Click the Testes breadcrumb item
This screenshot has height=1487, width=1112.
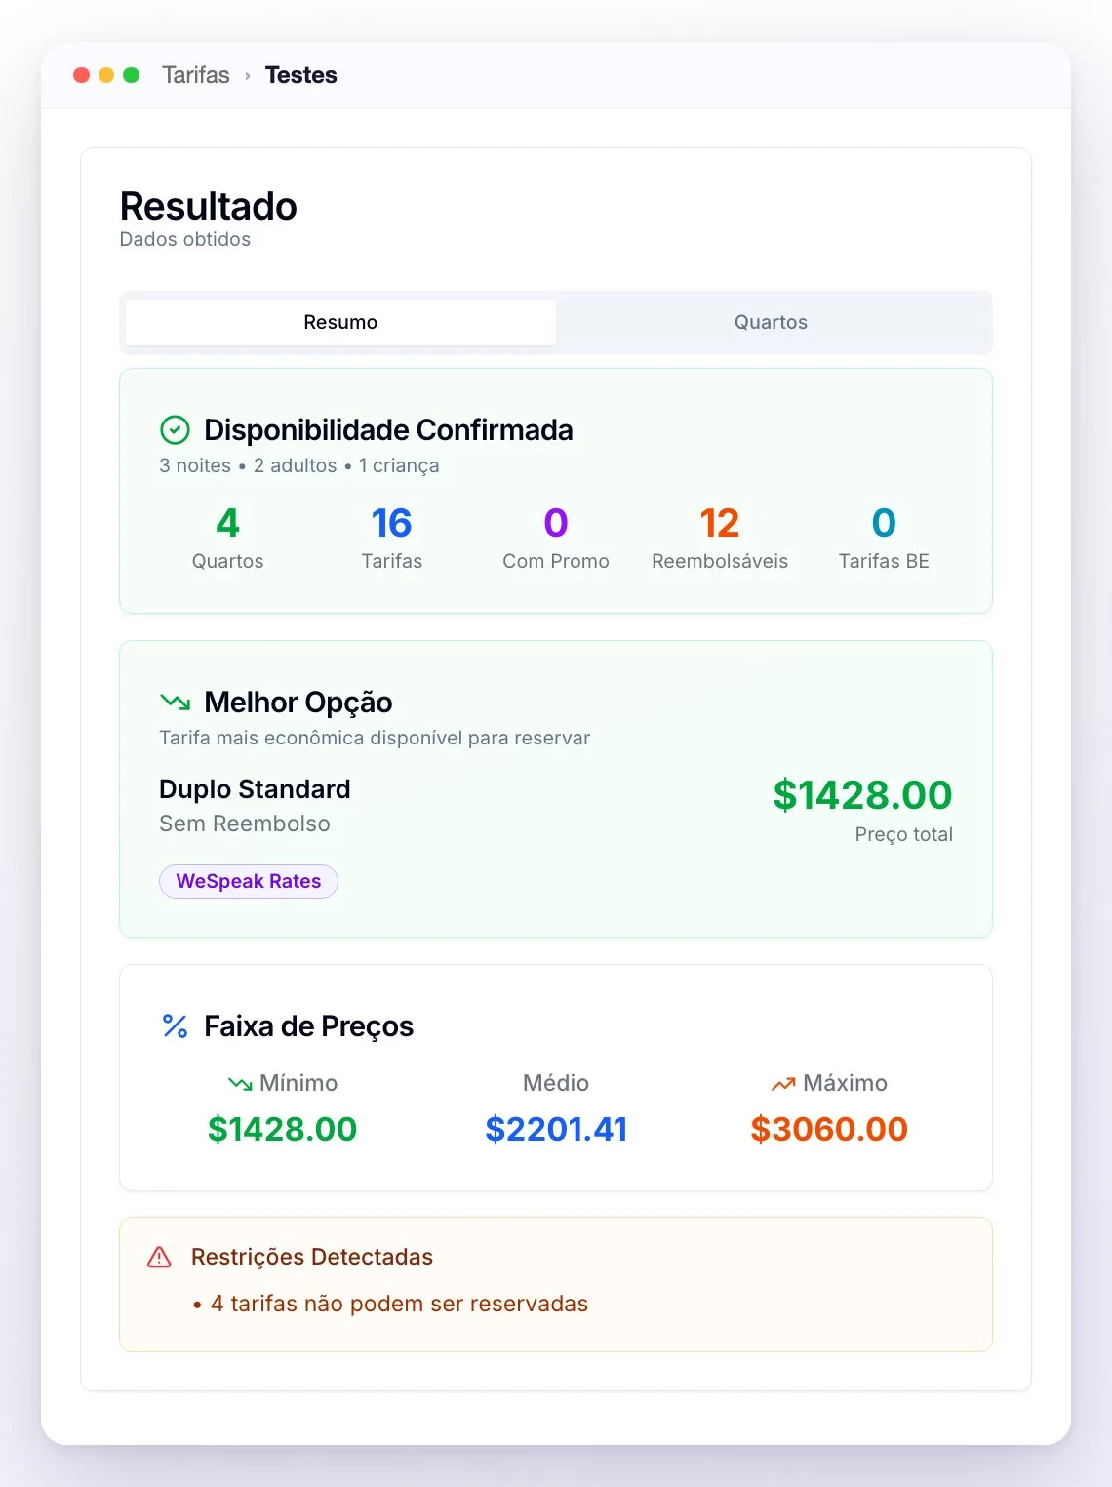[300, 75]
